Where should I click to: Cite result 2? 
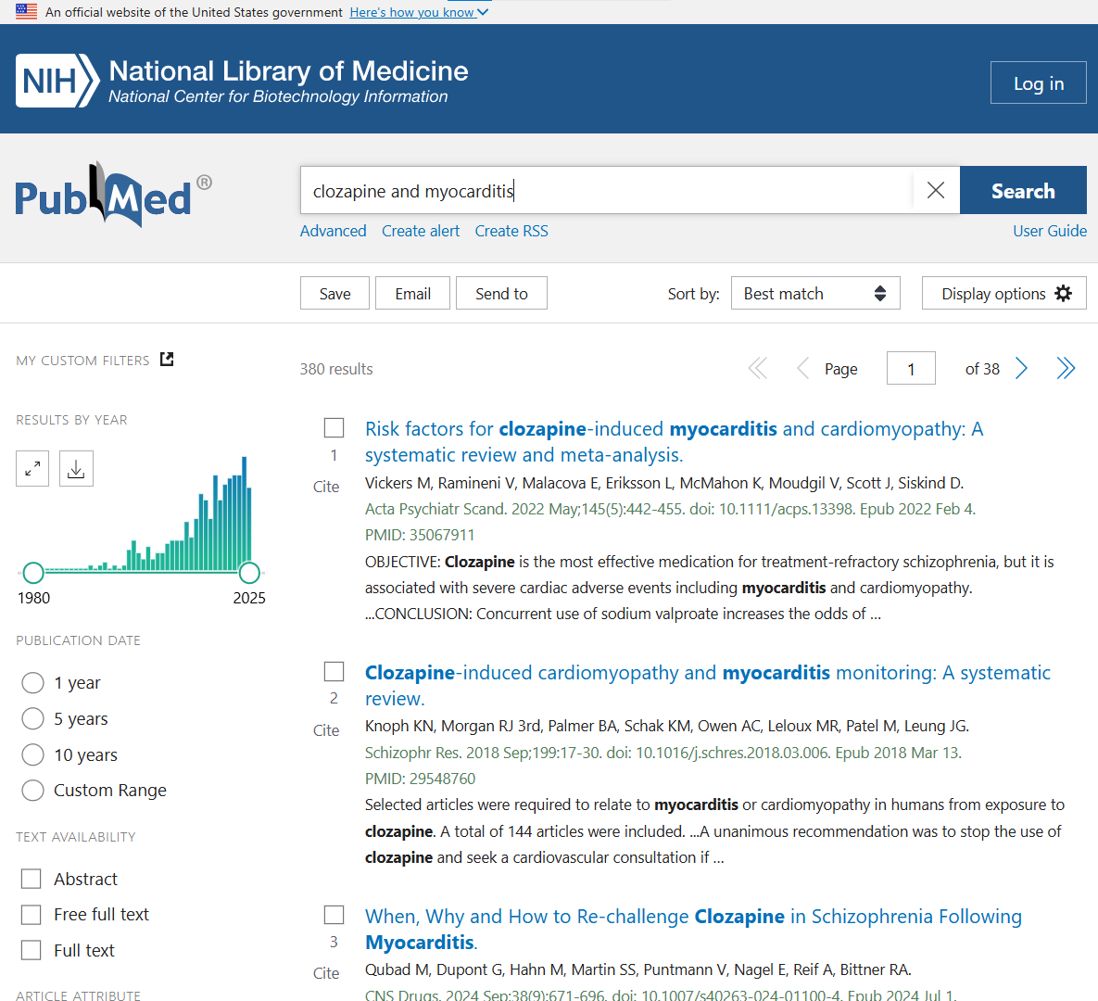point(325,730)
